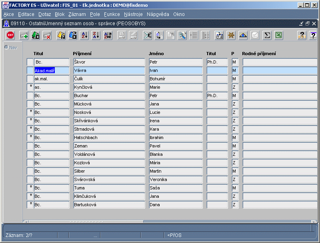Click the scissors cut icon
Viewport: 320px width, 243px height.
[147, 35]
